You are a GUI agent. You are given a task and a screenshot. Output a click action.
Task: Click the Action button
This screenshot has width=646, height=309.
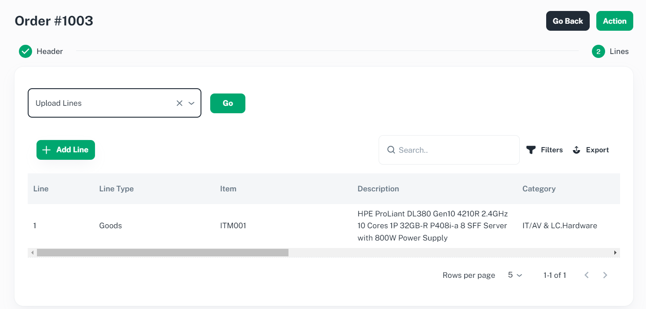coord(614,21)
